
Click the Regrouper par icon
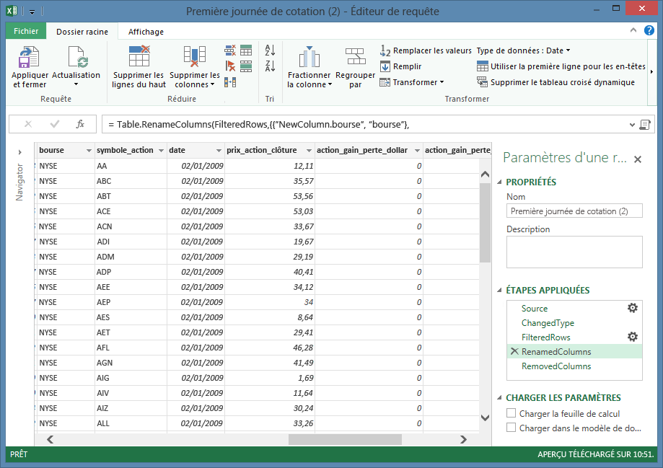tap(355, 57)
